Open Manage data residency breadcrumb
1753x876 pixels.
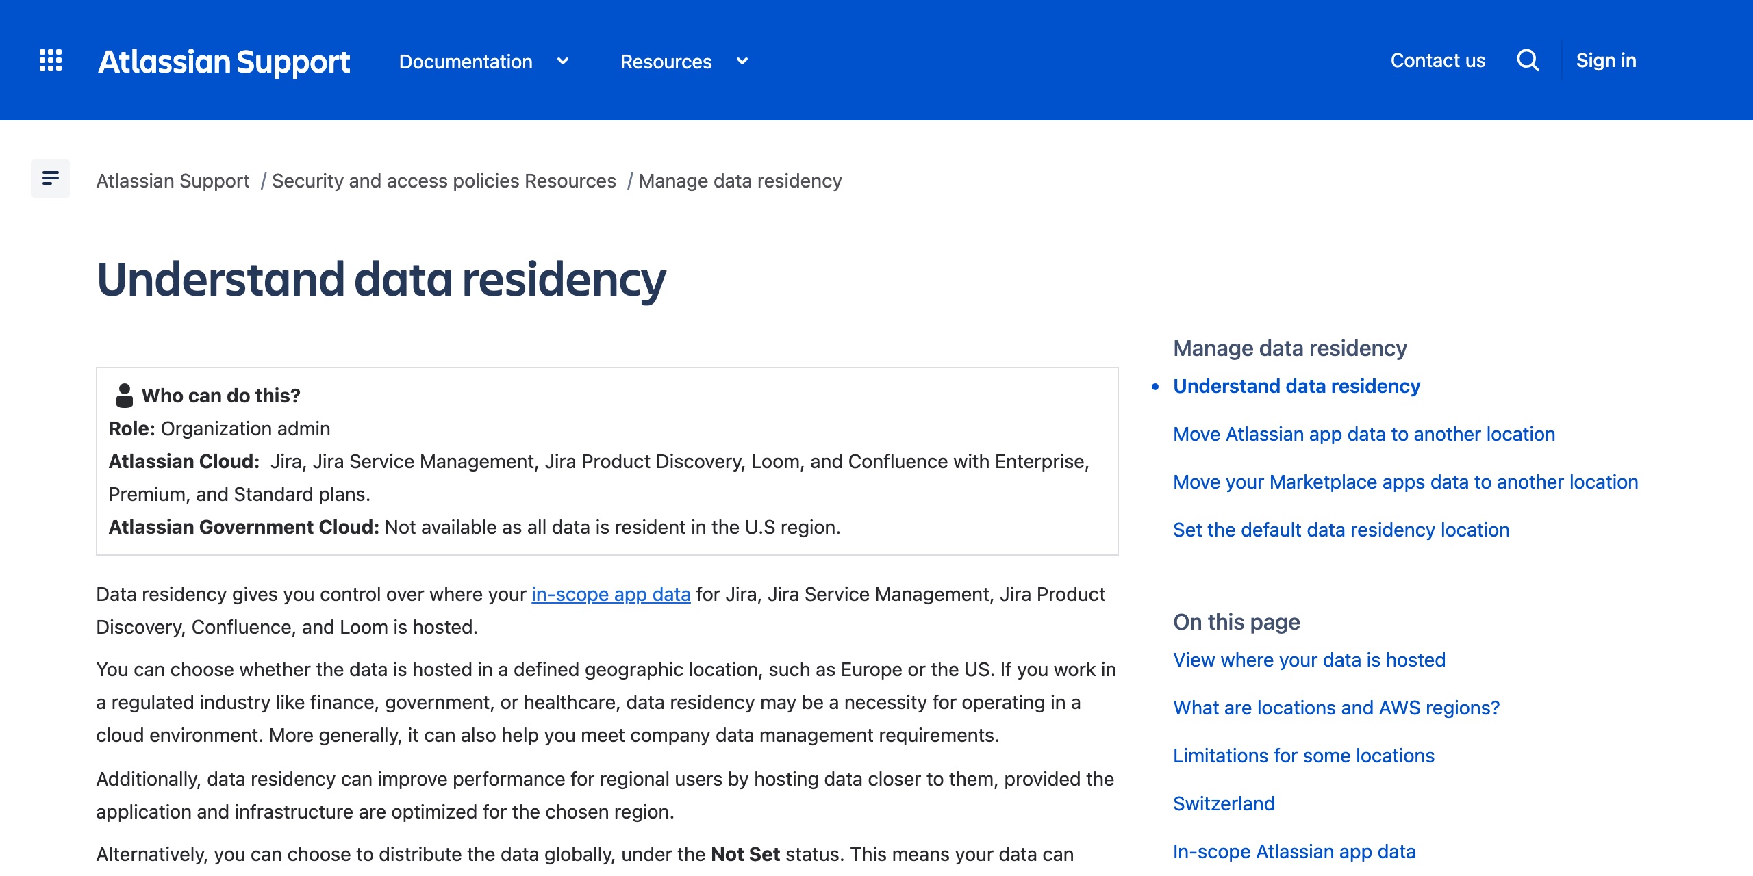[x=740, y=181]
